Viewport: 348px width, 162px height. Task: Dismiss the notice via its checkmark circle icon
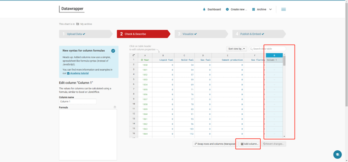pyautogui.click(x=113, y=51)
